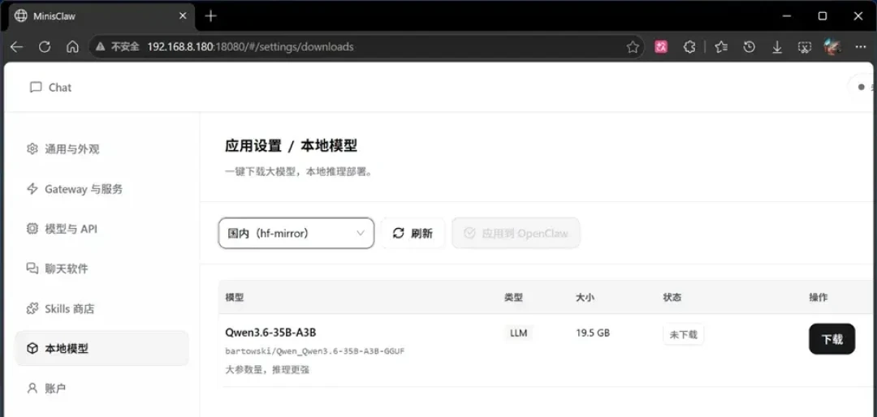Open the browser extensions puzzle icon
Screen dimensions: 877x417
pyautogui.click(x=689, y=47)
